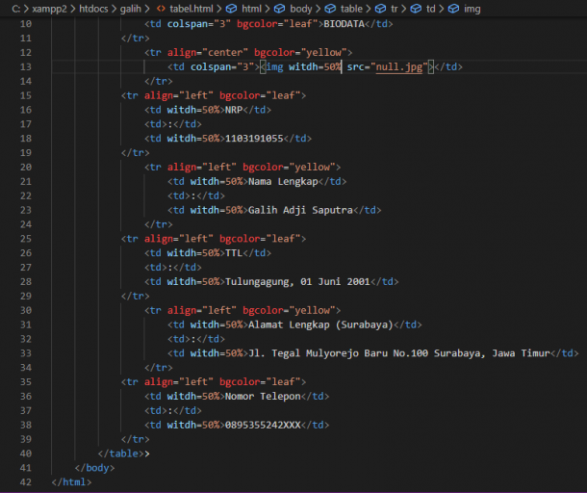Click the html symbol breadcrumb
The width and height of the screenshot is (587, 493).
(x=251, y=9)
